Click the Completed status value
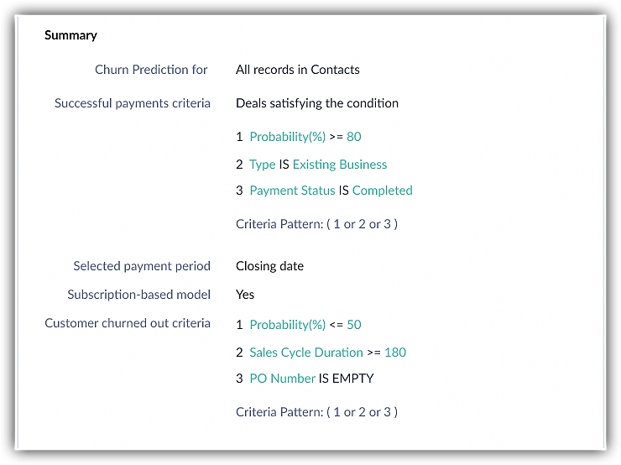Screen dimensions: 621x465 coord(382,191)
